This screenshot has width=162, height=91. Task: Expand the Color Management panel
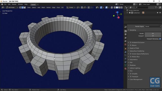pos(136,79)
